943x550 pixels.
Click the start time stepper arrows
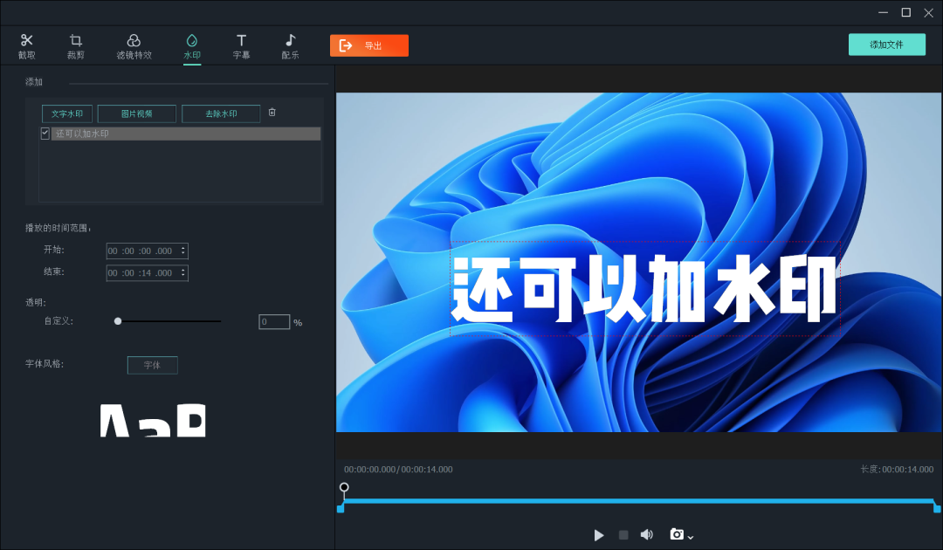[x=183, y=251]
